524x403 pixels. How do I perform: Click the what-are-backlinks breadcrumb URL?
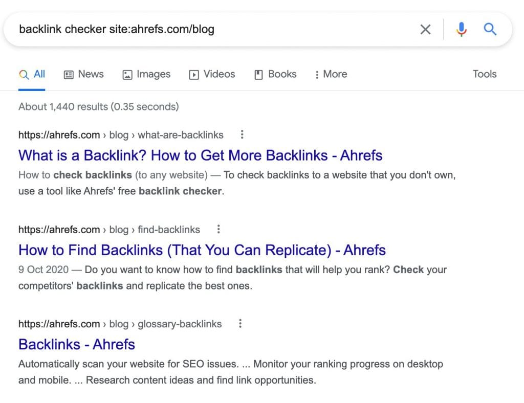point(121,135)
